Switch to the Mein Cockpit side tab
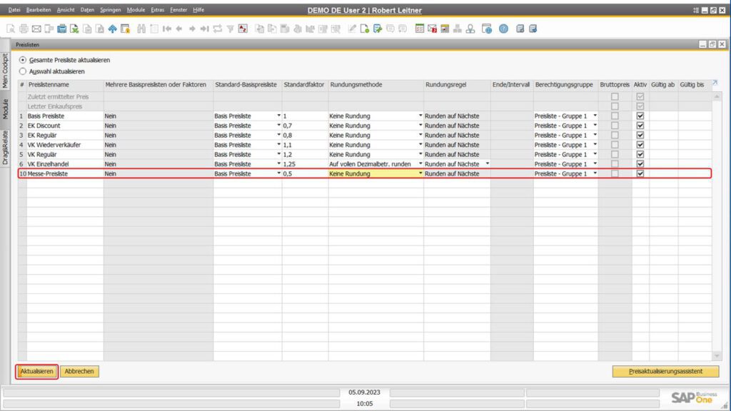This screenshot has height=411, width=731. tap(5, 71)
